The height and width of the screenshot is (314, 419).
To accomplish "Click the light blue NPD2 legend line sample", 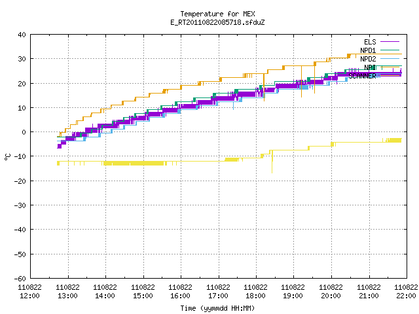I will tap(390, 59).
